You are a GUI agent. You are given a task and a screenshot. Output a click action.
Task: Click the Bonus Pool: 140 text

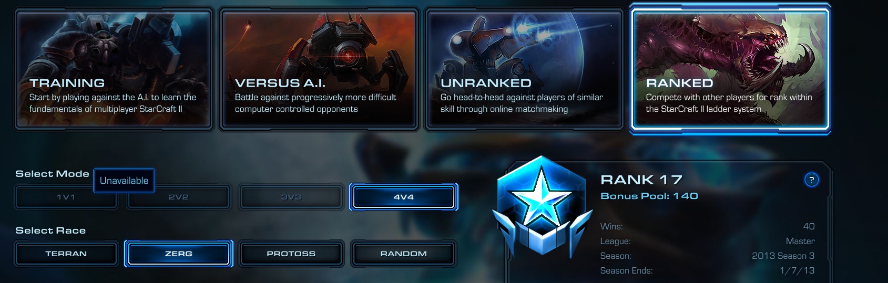pos(649,196)
